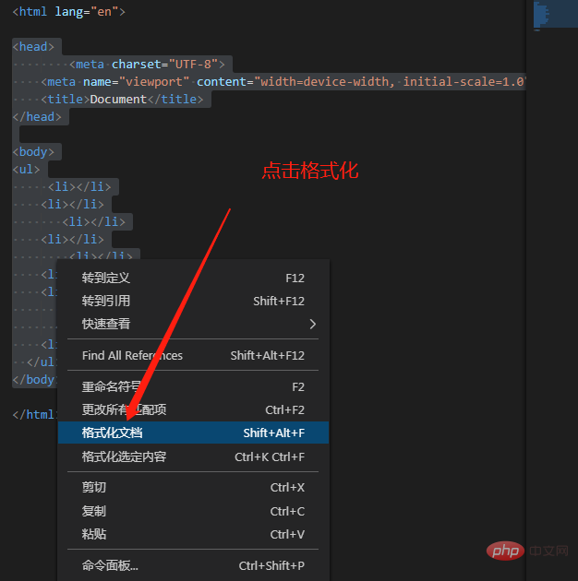Click the meta name="viewport" line
The width and height of the screenshot is (578, 581).
pyautogui.click(x=283, y=81)
